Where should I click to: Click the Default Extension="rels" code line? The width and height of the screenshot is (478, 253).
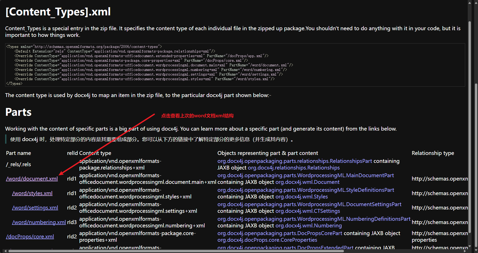click(115, 51)
